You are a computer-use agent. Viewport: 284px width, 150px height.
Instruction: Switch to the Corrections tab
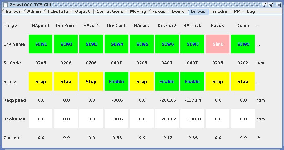point(110,12)
